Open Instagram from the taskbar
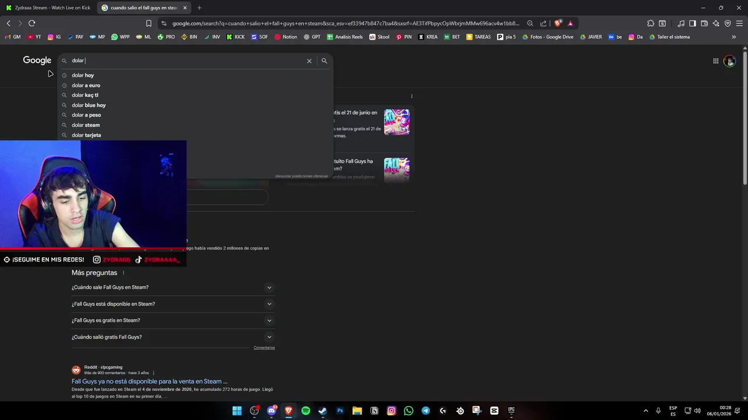 coord(392,411)
